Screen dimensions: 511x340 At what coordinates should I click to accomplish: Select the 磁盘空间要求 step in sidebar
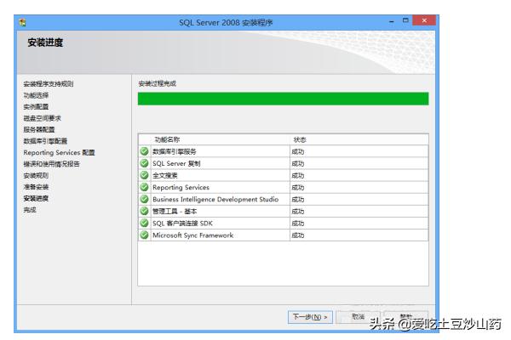pos(42,118)
